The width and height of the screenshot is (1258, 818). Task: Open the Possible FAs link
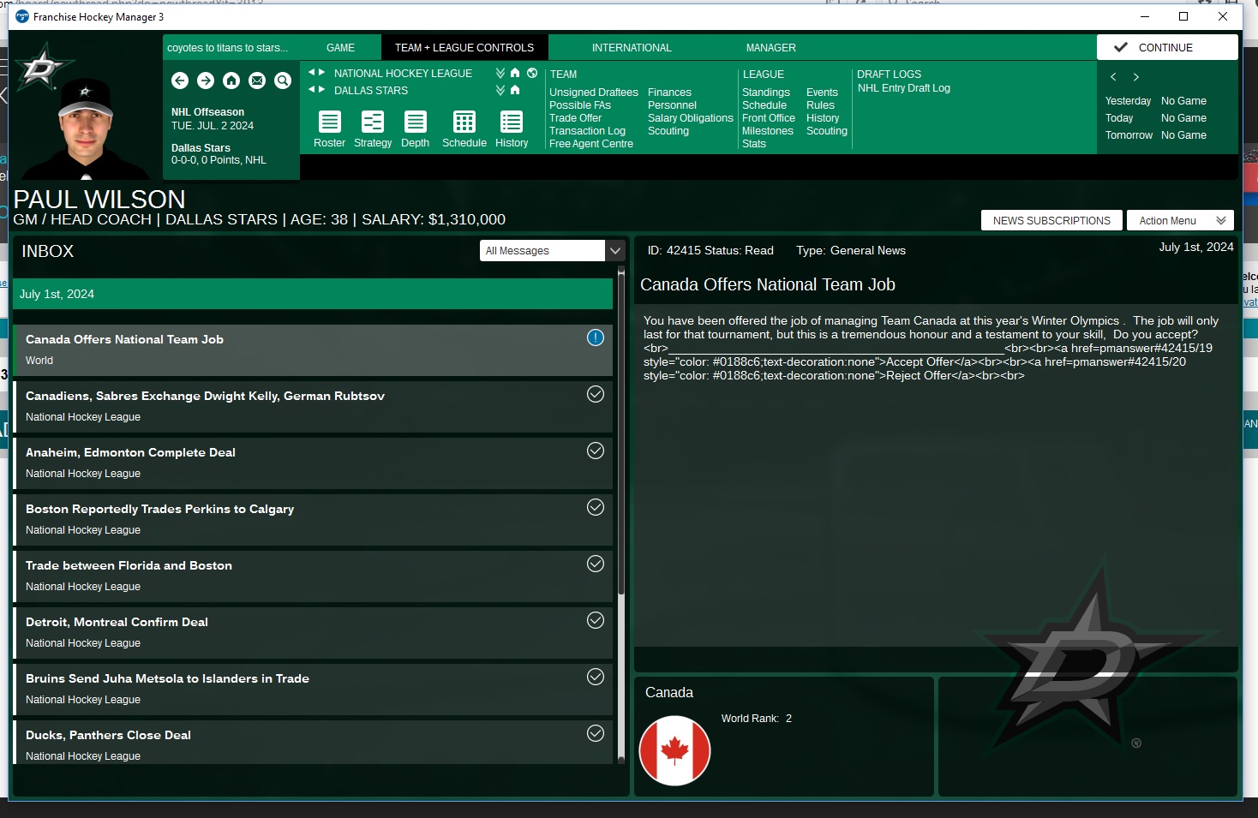[580, 105]
